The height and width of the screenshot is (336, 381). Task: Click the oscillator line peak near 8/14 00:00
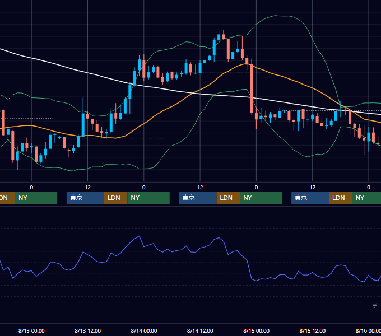tap(139, 236)
